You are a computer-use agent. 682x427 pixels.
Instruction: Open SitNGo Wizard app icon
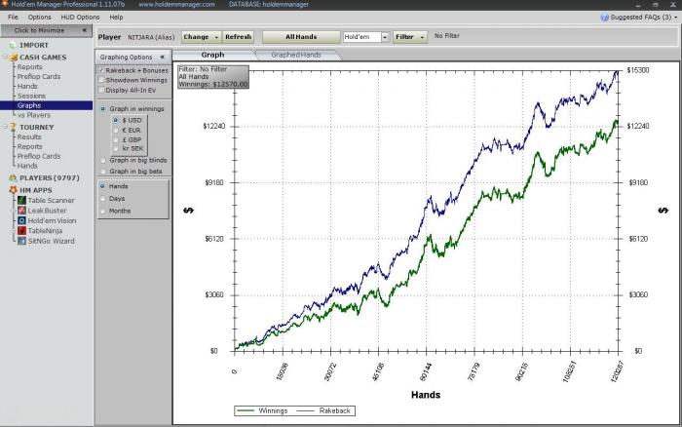21,241
